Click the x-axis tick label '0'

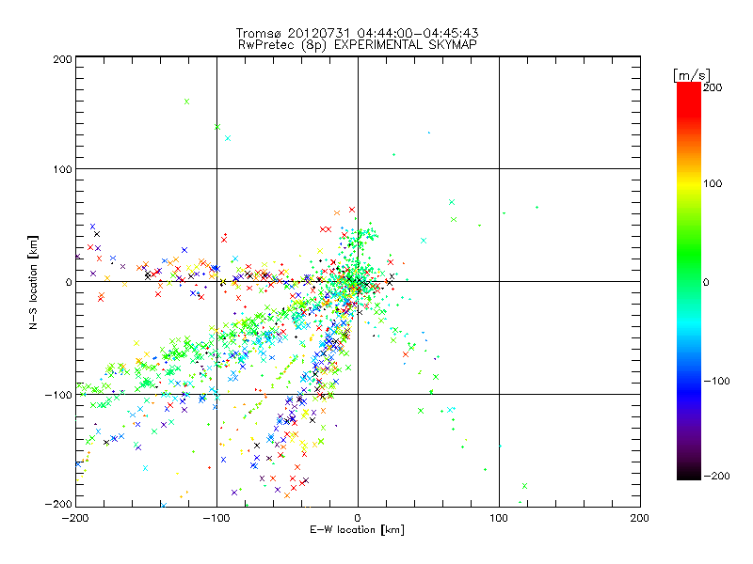click(358, 518)
